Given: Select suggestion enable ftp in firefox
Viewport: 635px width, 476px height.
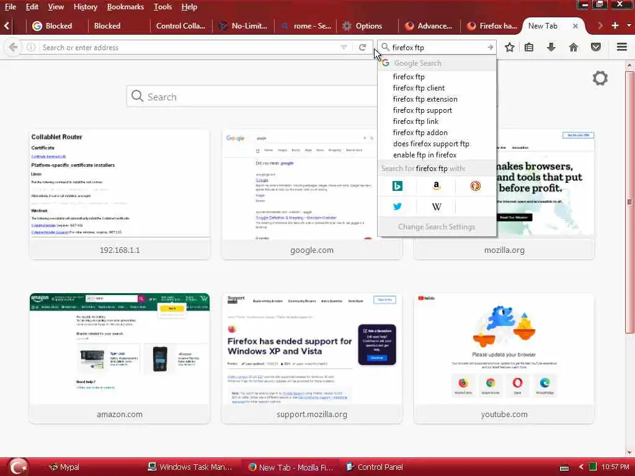Looking at the screenshot, I should click(x=437, y=154).
